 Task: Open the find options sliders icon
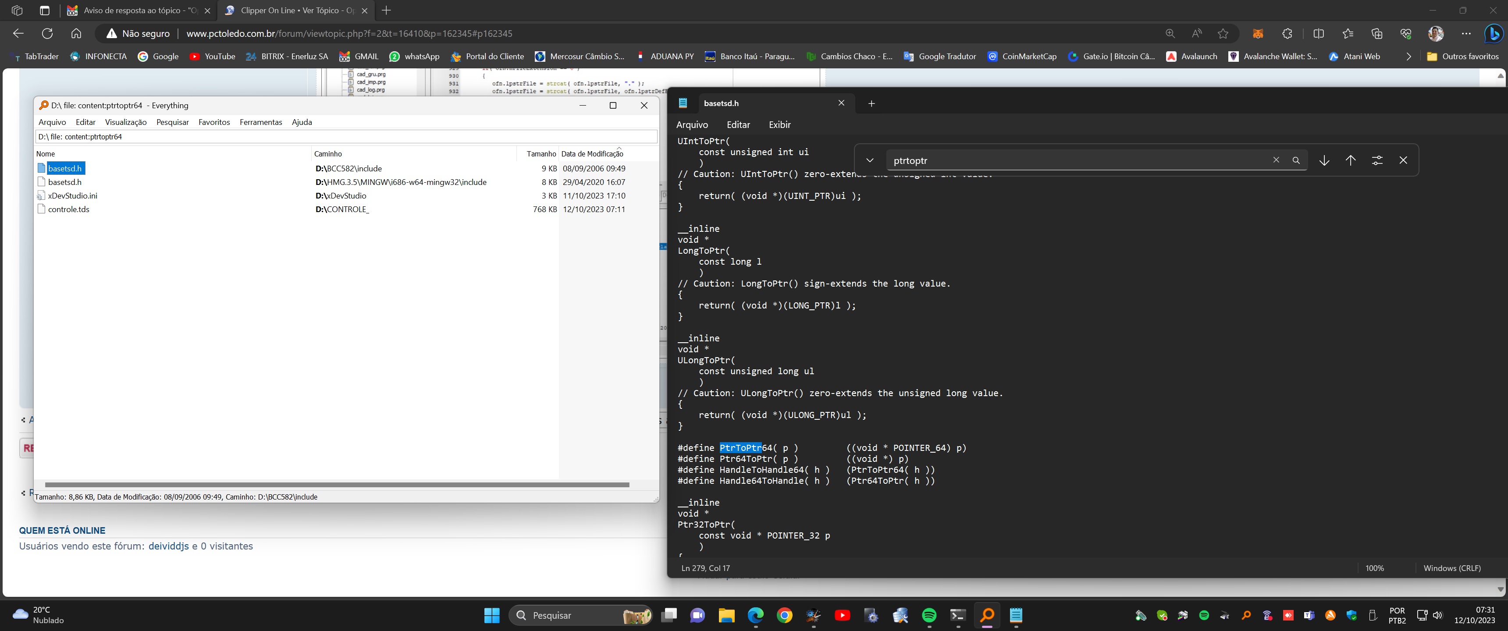click(1377, 160)
